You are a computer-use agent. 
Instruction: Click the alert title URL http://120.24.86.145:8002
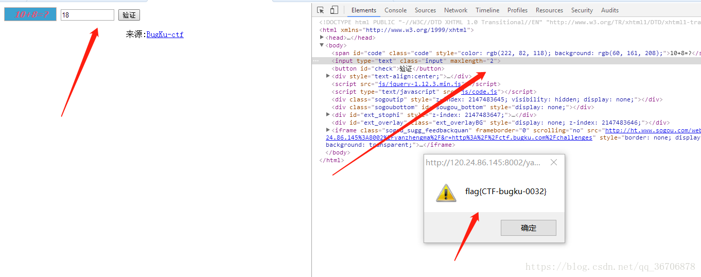coord(483,163)
